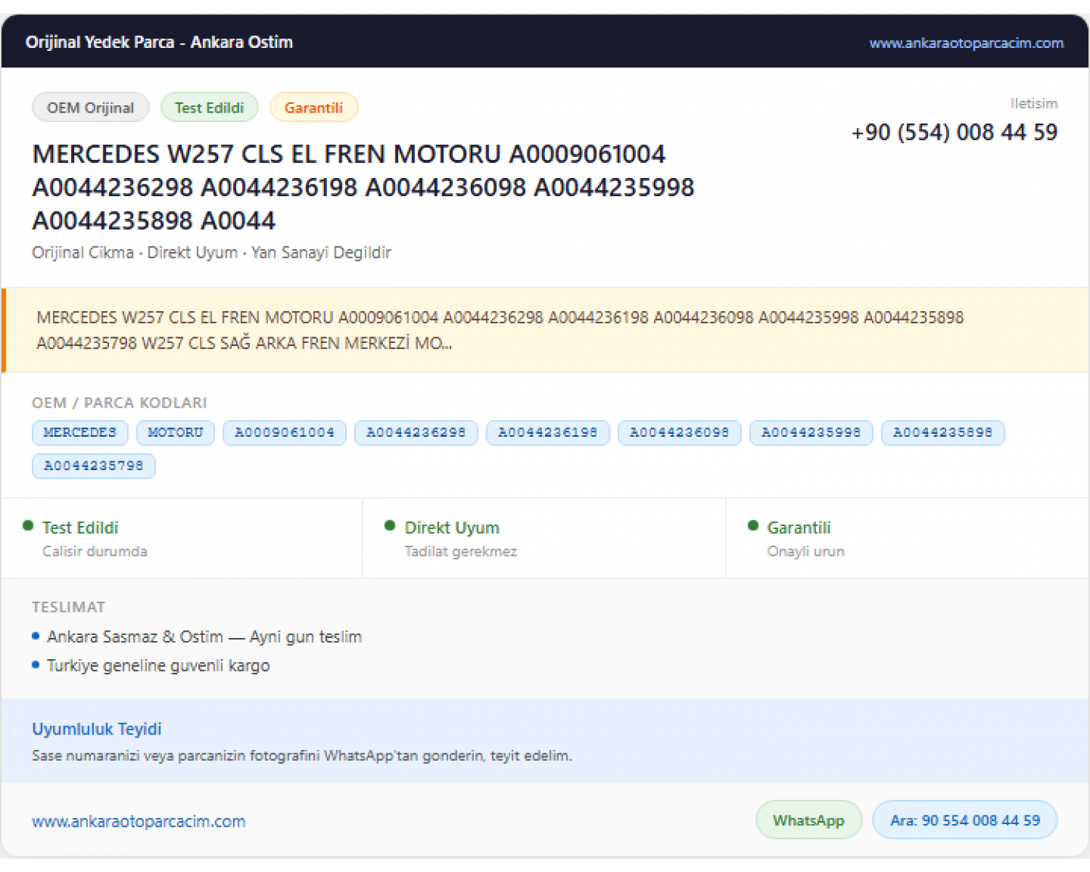This screenshot has width=1090, height=872.
Task: Click the OEM Orijinal badge
Action: click(x=91, y=108)
